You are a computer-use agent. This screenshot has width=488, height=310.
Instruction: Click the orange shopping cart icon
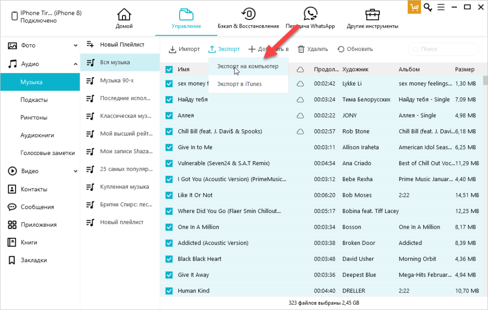point(414,7)
